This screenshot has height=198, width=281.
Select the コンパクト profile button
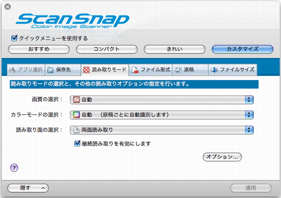pos(107,49)
